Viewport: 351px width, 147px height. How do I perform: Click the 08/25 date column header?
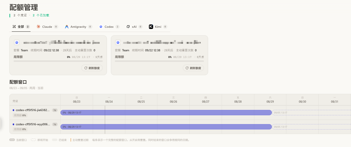(x=141, y=100)
